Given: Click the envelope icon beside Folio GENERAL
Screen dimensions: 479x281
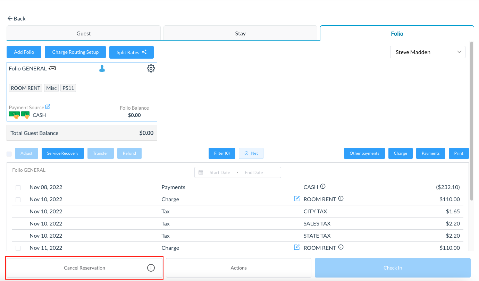Looking at the screenshot, I should pyautogui.click(x=52, y=68).
